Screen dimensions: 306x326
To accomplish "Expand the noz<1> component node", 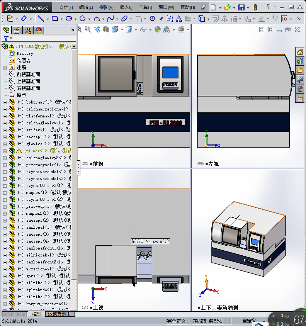I will tap(5, 151).
